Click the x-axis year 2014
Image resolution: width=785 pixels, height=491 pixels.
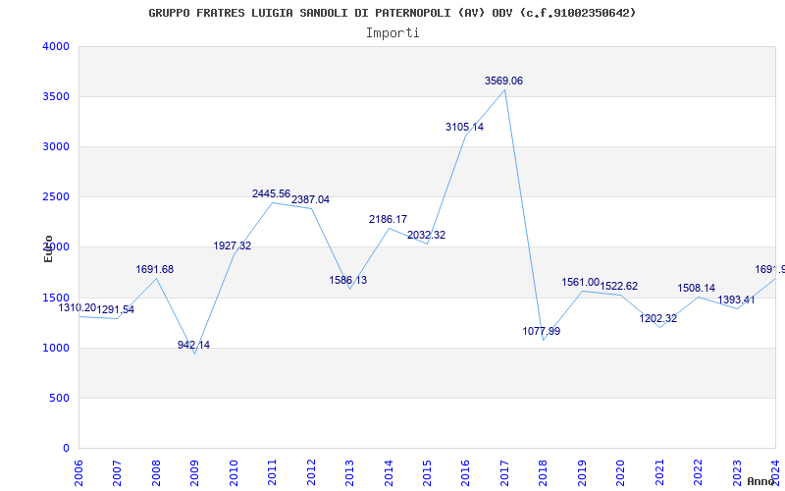[389, 472]
